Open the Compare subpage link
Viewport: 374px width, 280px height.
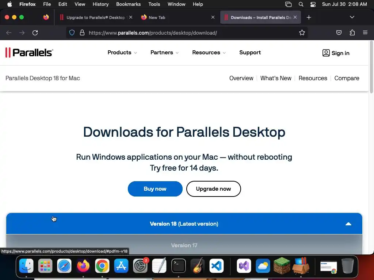point(347,78)
